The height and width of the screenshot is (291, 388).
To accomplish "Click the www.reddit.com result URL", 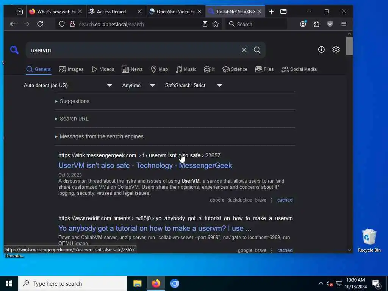I will point(175,219).
